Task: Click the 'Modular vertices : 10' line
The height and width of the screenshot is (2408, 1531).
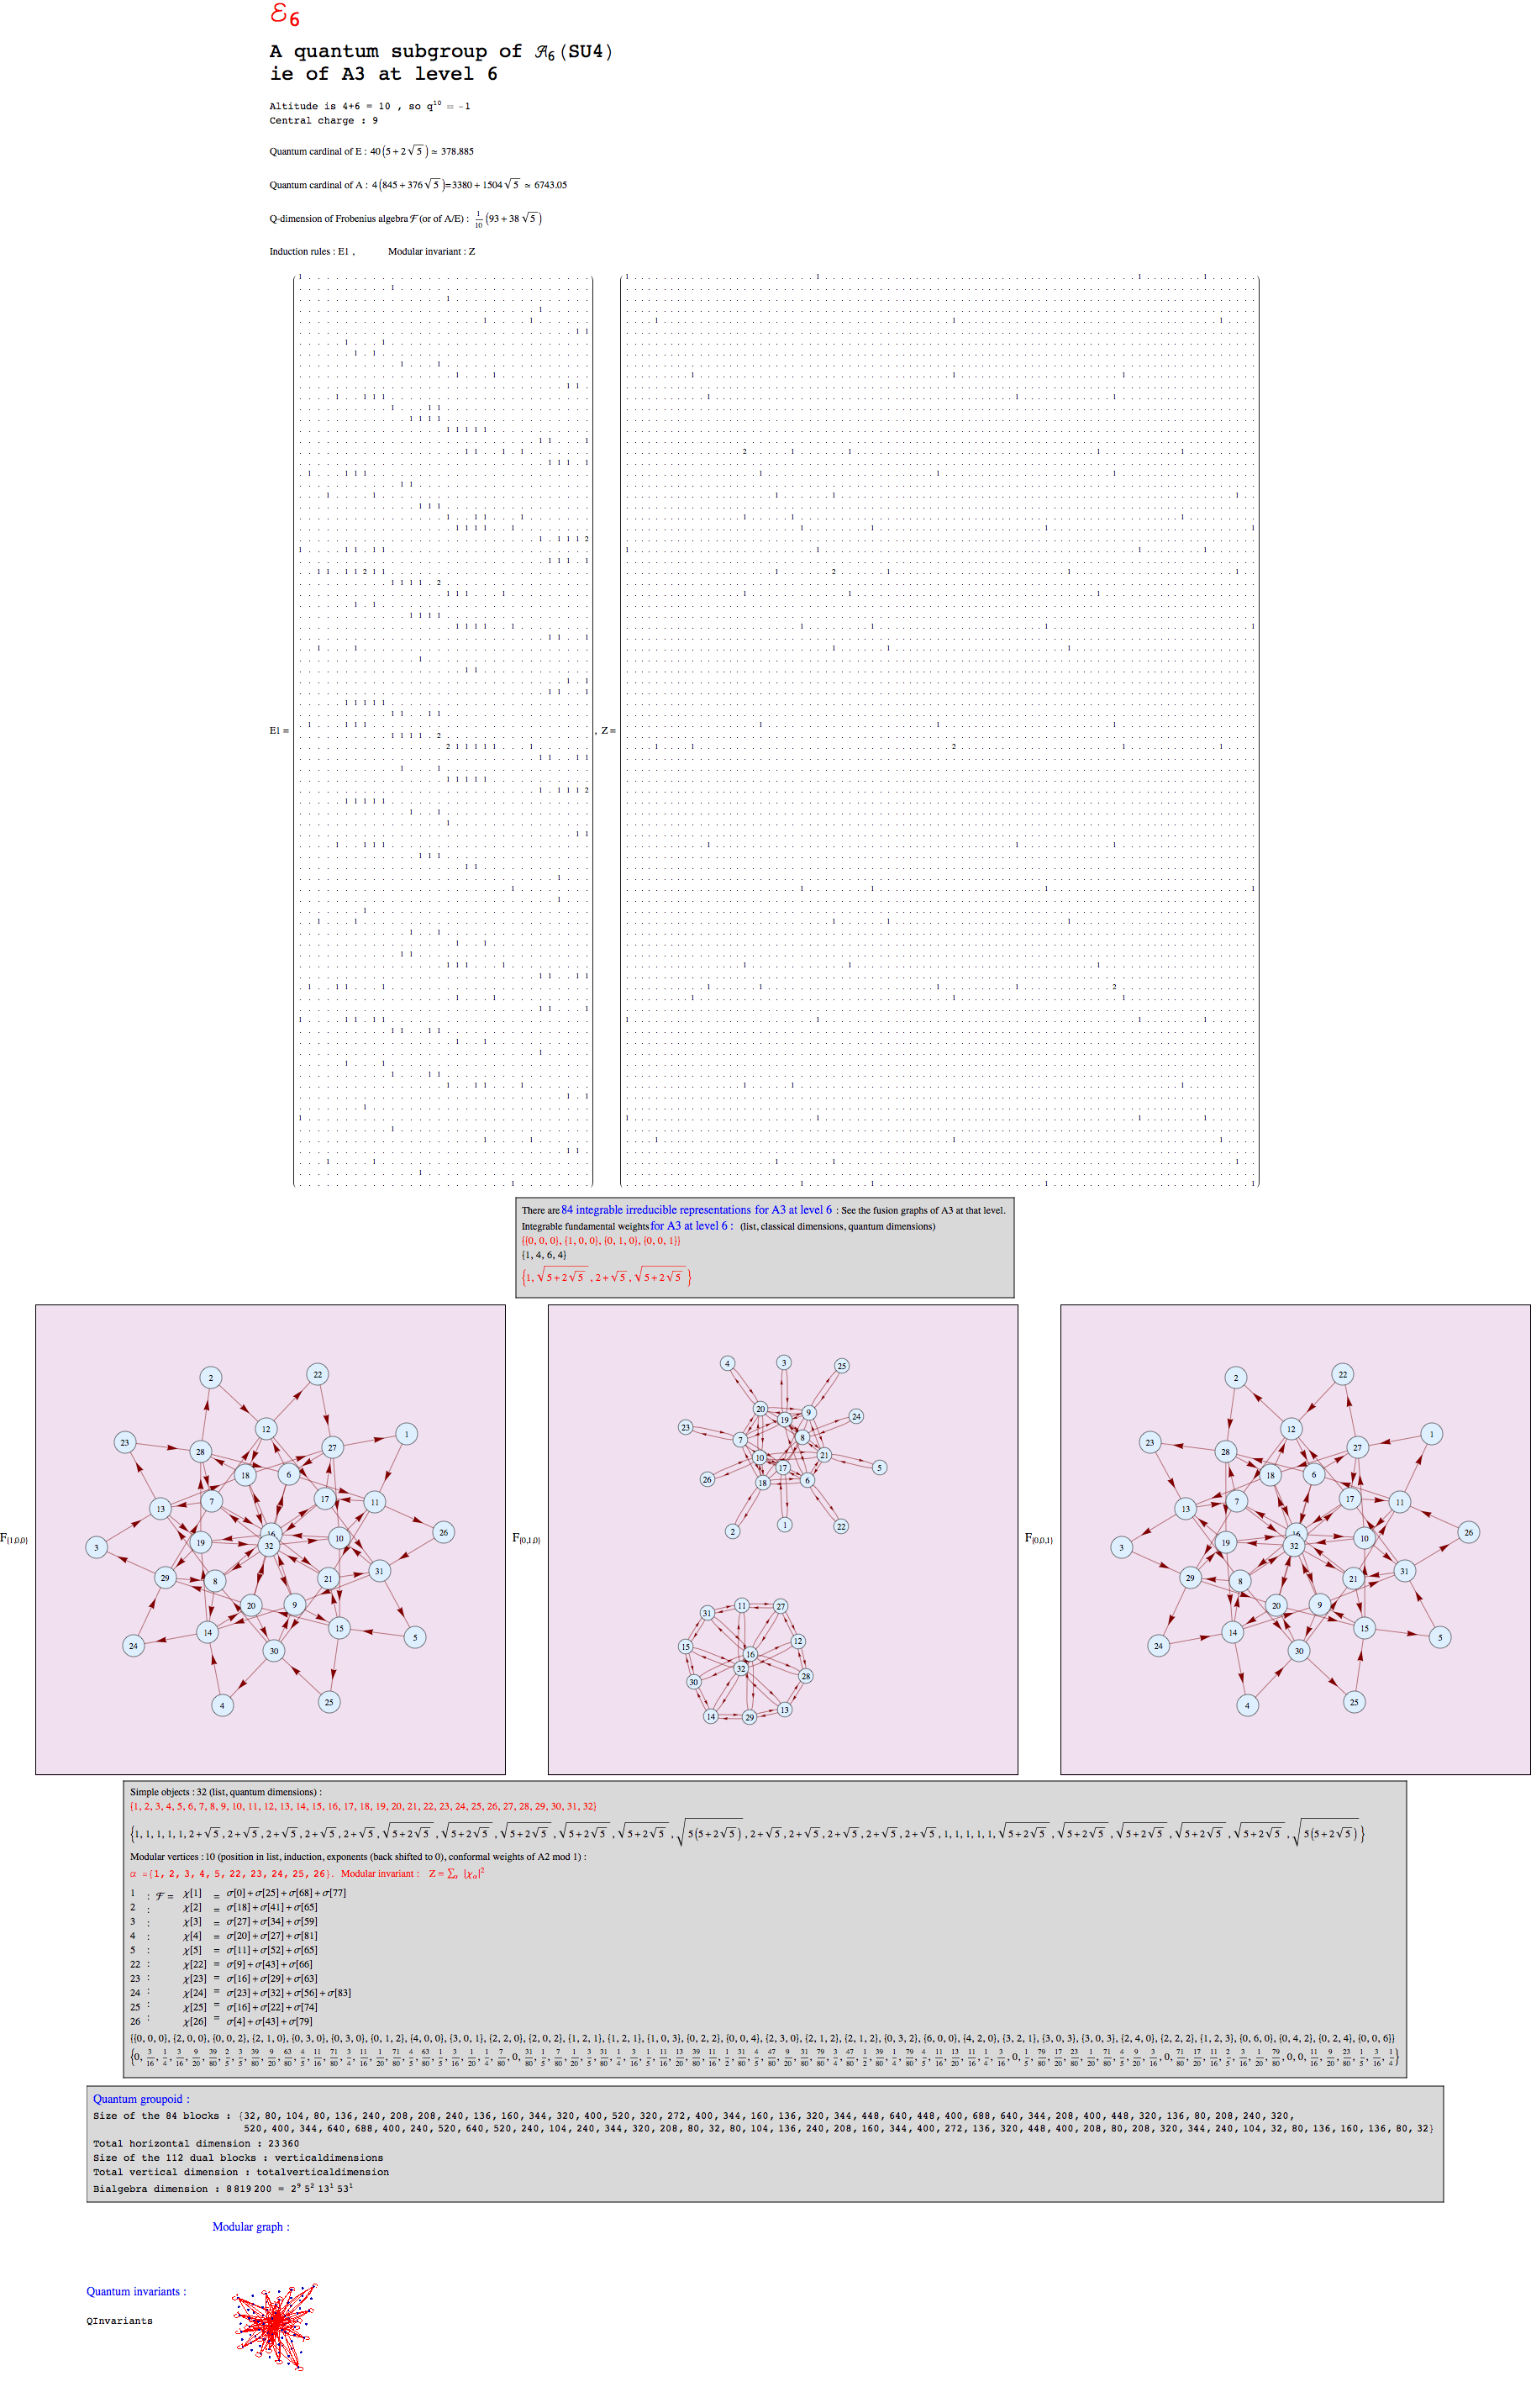Action: (358, 1857)
